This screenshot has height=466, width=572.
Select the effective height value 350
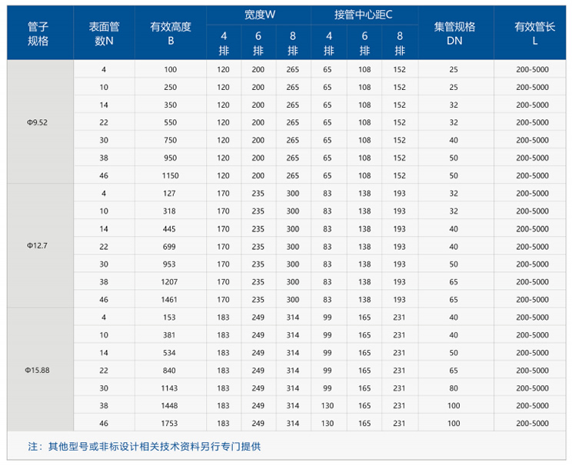click(171, 105)
